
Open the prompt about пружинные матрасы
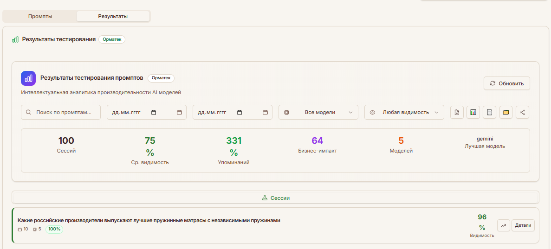(149, 220)
